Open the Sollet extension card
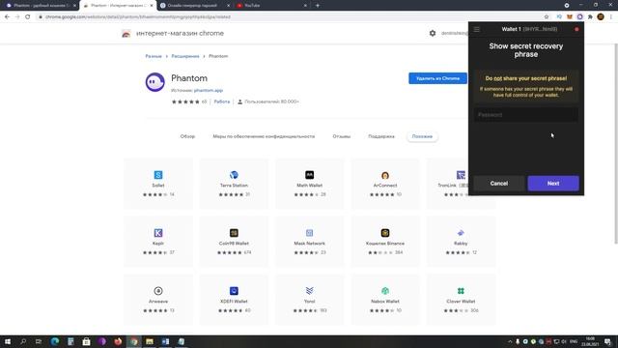 pos(158,184)
